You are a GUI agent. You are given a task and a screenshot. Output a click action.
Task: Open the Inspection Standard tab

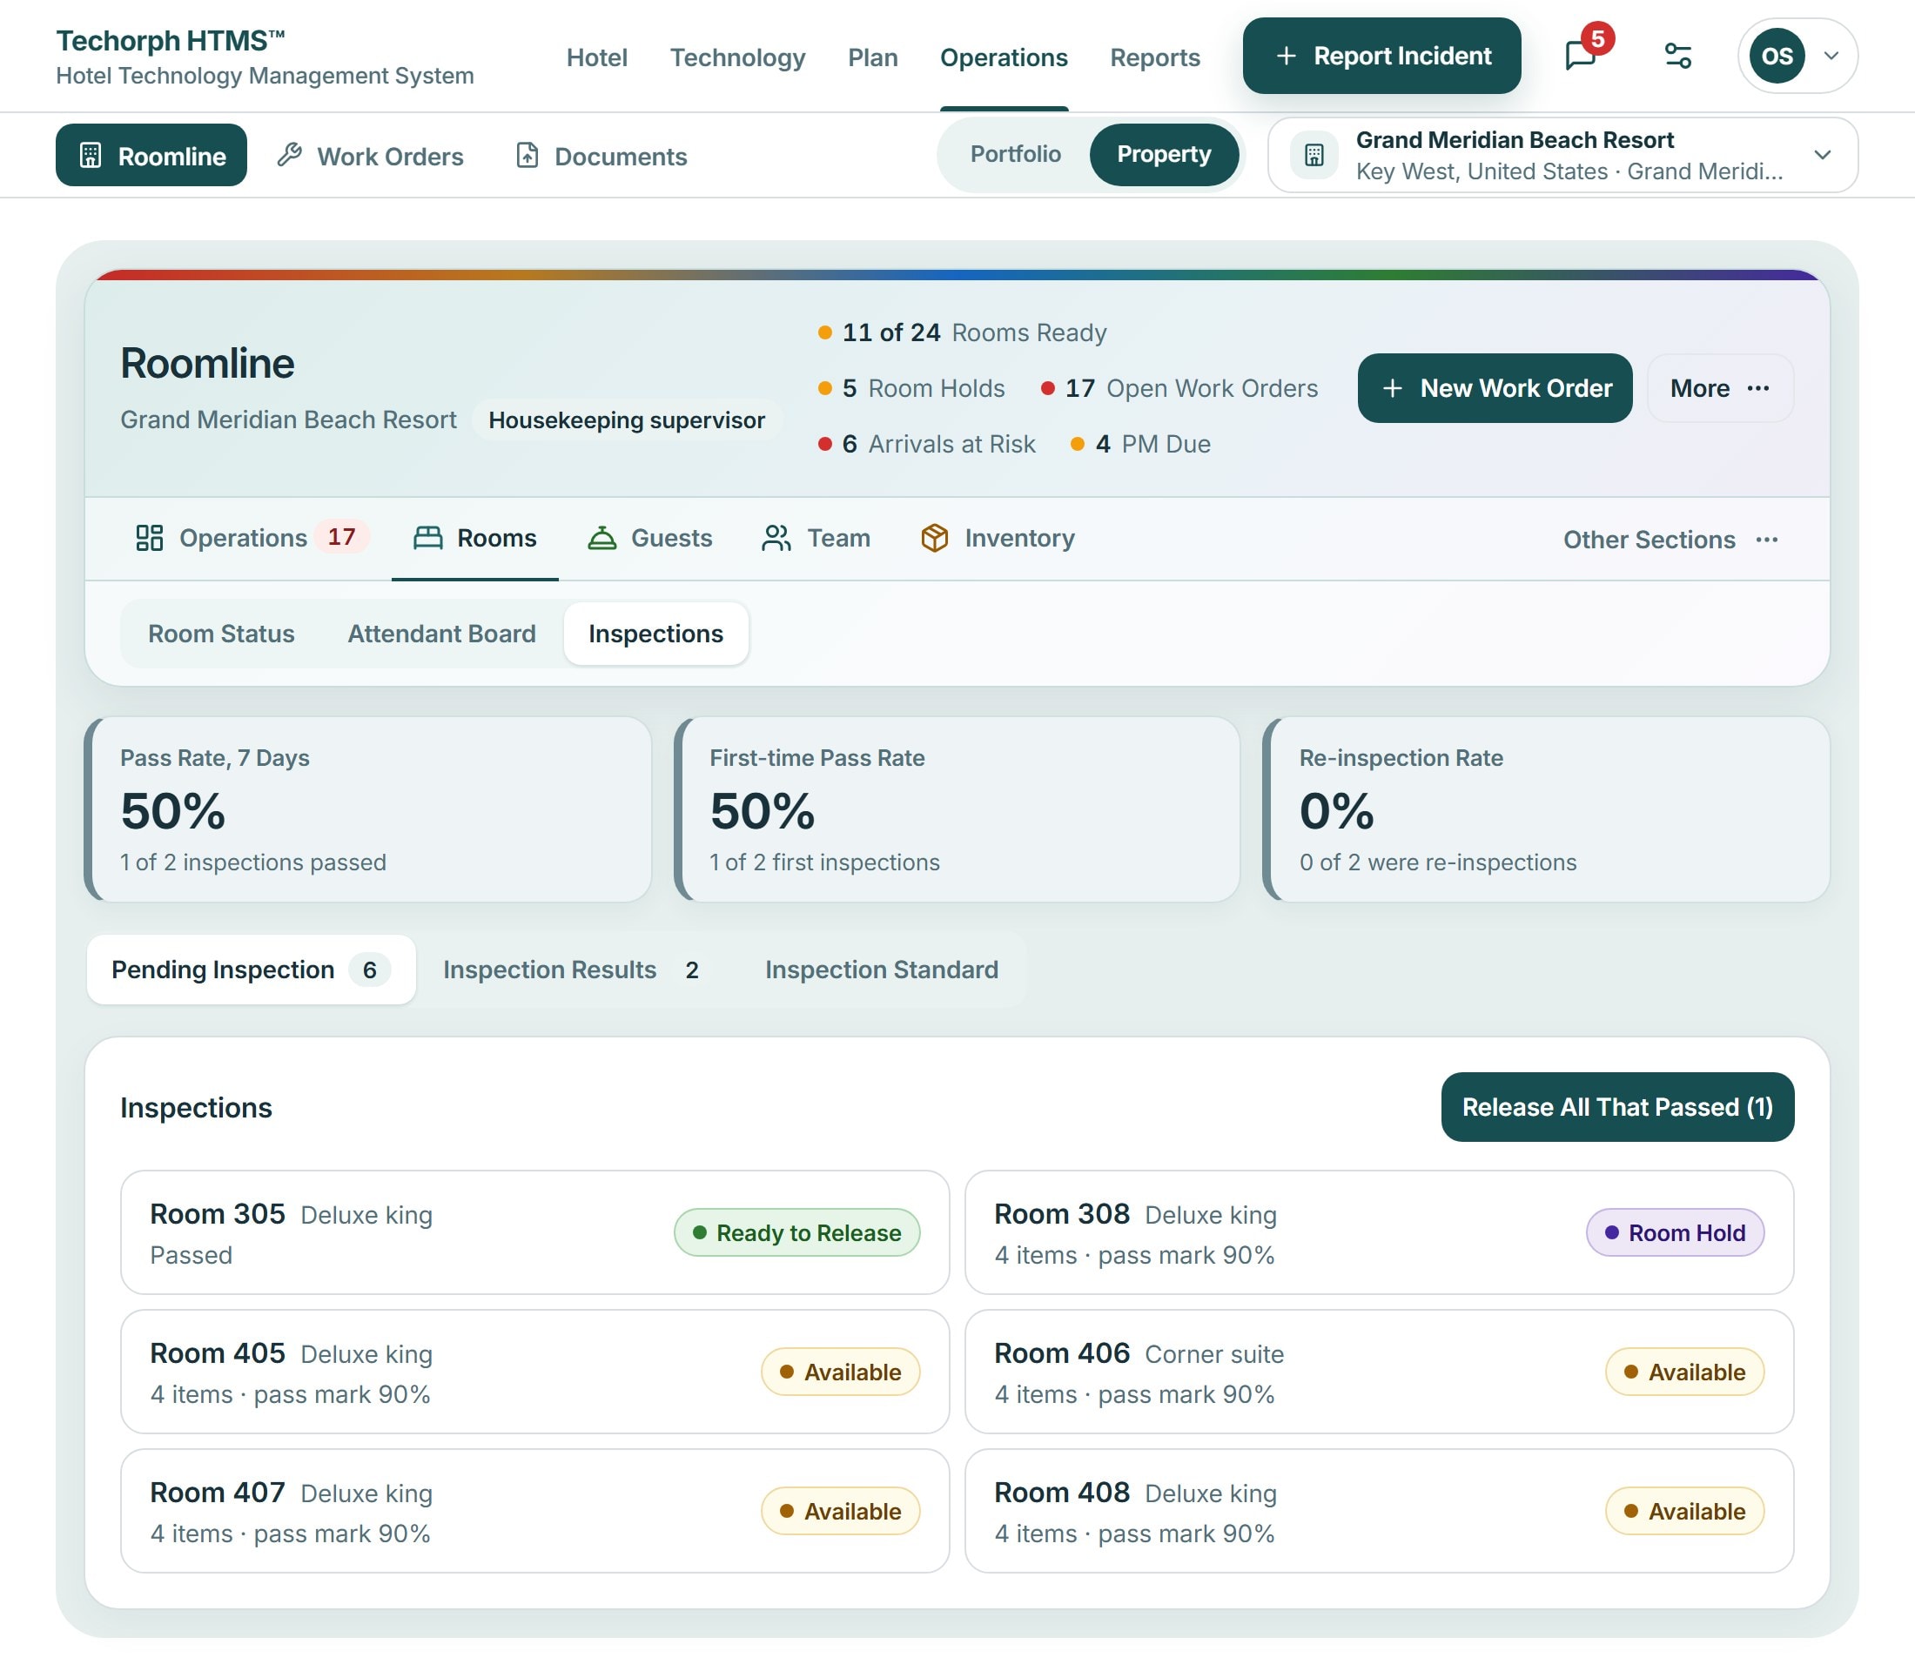(x=882, y=970)
